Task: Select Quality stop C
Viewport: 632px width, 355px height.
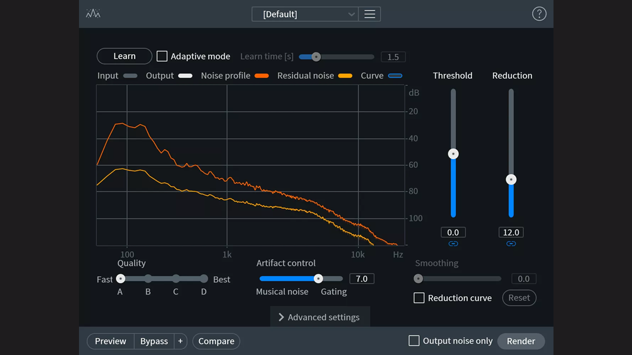Action: coord(176,279)
